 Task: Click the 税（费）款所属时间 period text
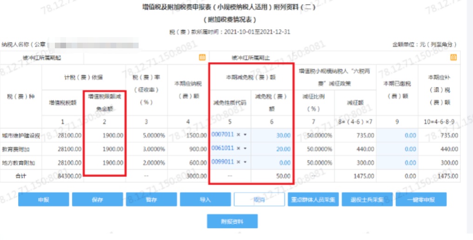230,32
